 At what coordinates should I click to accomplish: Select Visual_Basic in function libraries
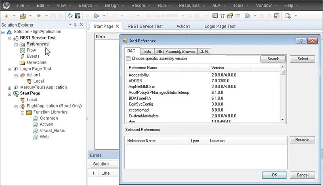[x=52, y=131]
